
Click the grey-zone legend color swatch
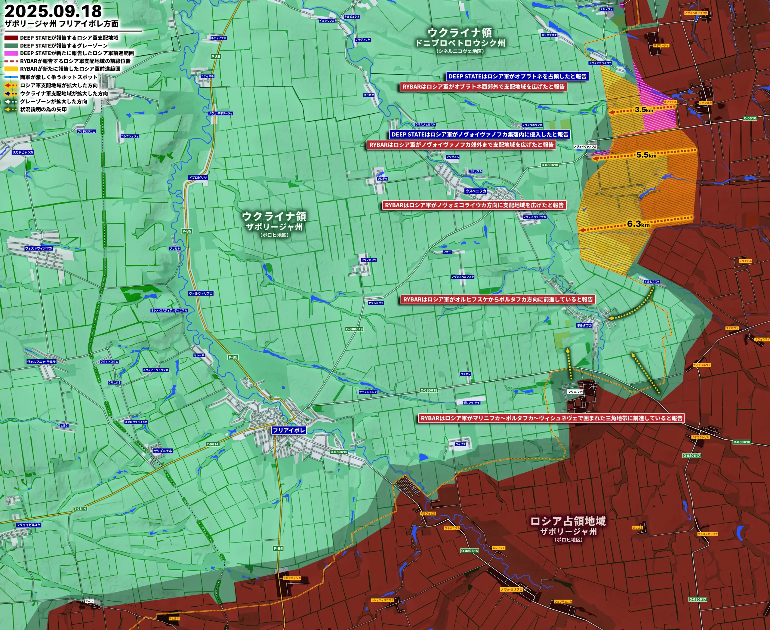point(11,45)
